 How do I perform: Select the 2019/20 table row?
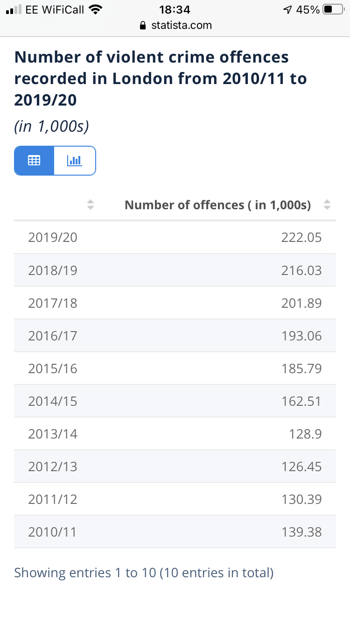click(x=175, y=237)
